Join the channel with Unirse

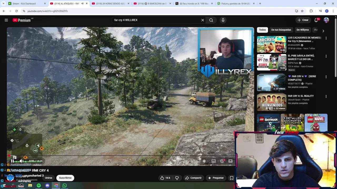pyautogui.click(x=48, y=178)
